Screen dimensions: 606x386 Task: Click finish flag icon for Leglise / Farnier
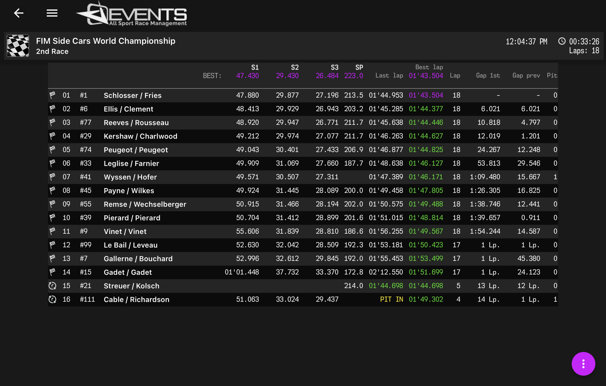(x=52, y=163)
